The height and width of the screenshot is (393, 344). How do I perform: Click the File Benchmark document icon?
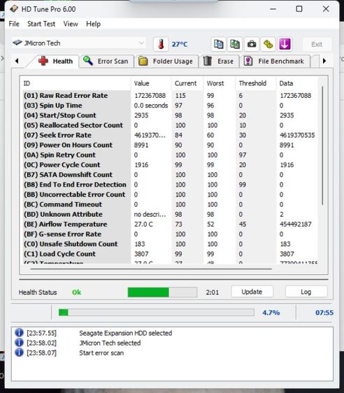[x=248, y=61]
